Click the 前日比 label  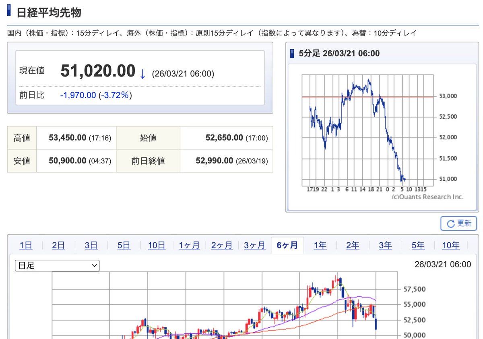[32, 95]
